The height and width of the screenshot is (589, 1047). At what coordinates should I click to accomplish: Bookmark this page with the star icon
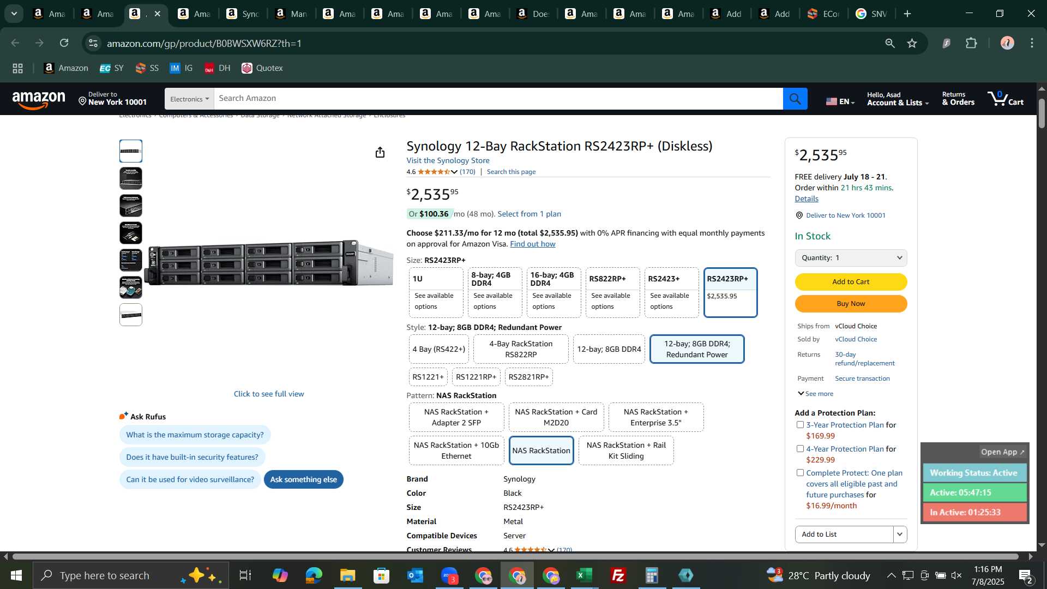tap(912, 43)
